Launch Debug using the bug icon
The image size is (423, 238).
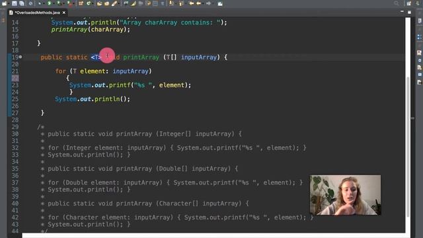pos(40,3)
